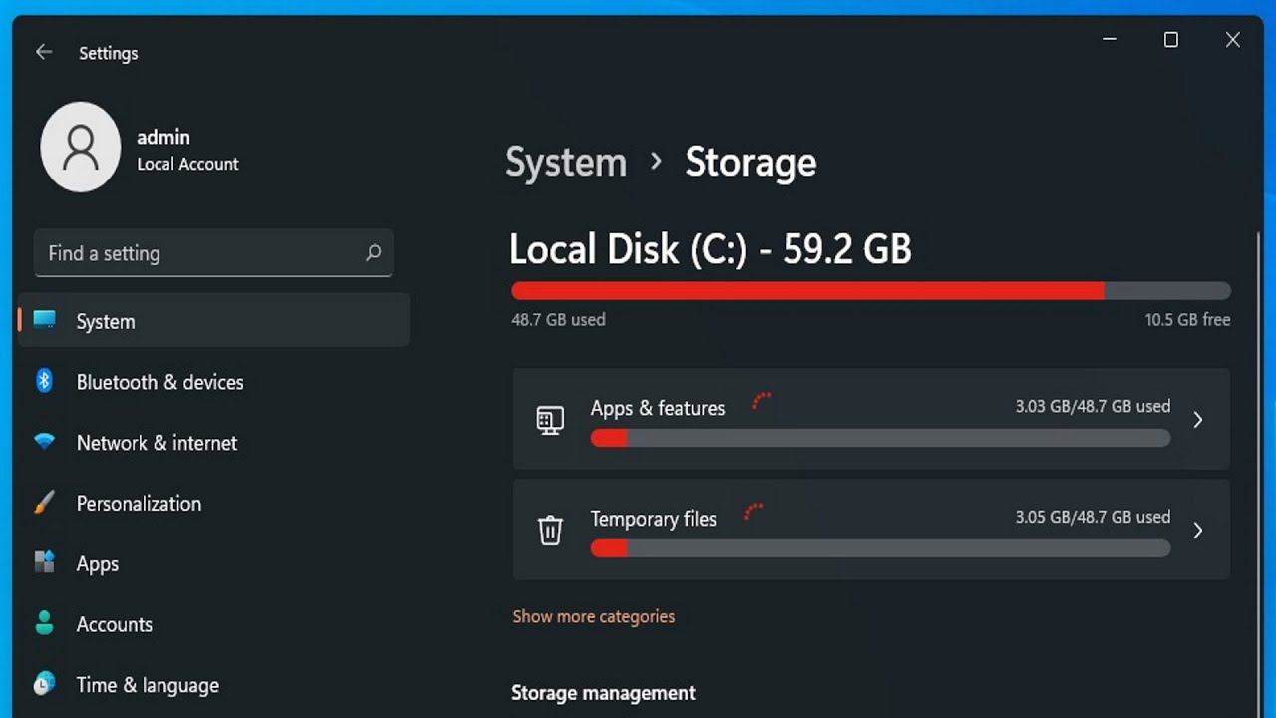This screenshot has height=718, width=1276.
Task: Select the Bluetooth & devices icon
Action: [x=44, y=381]
